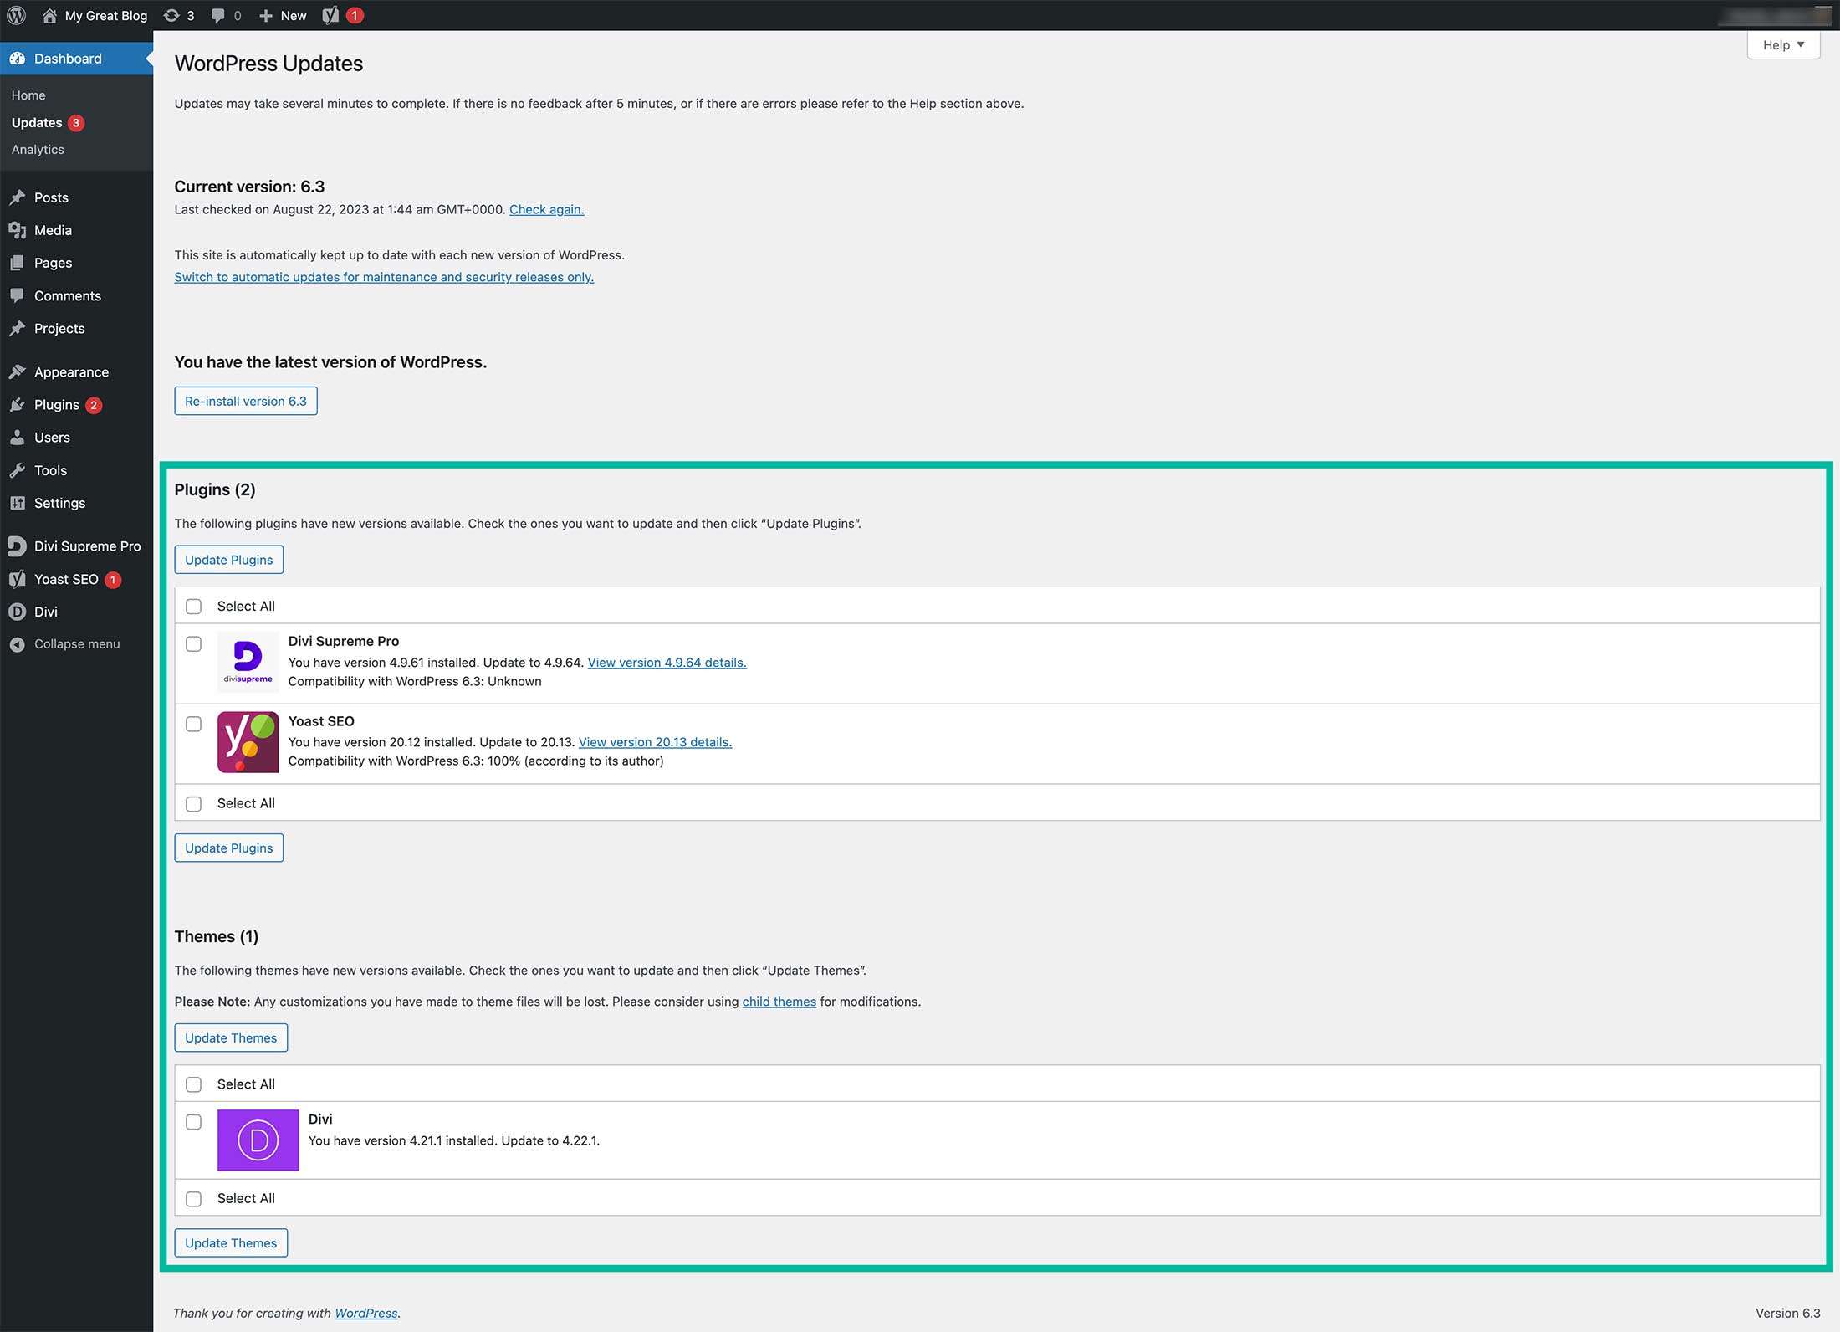Click the Plugins count badge in sidebar
Screen dimensions: 1840x1332
coord(94,405)
